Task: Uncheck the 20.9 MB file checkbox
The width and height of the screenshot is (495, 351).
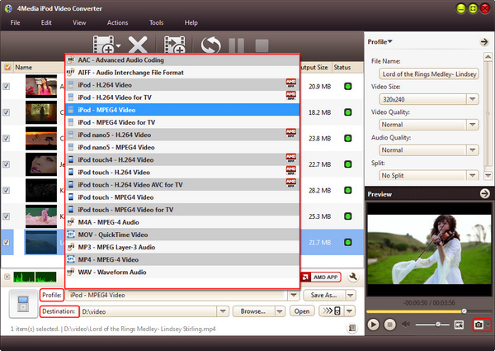Action: [6, 86]
